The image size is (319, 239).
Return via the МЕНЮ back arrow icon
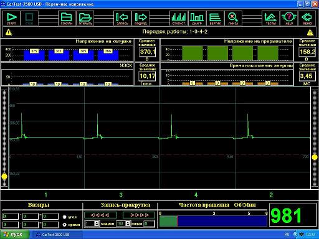click(307, 18)
